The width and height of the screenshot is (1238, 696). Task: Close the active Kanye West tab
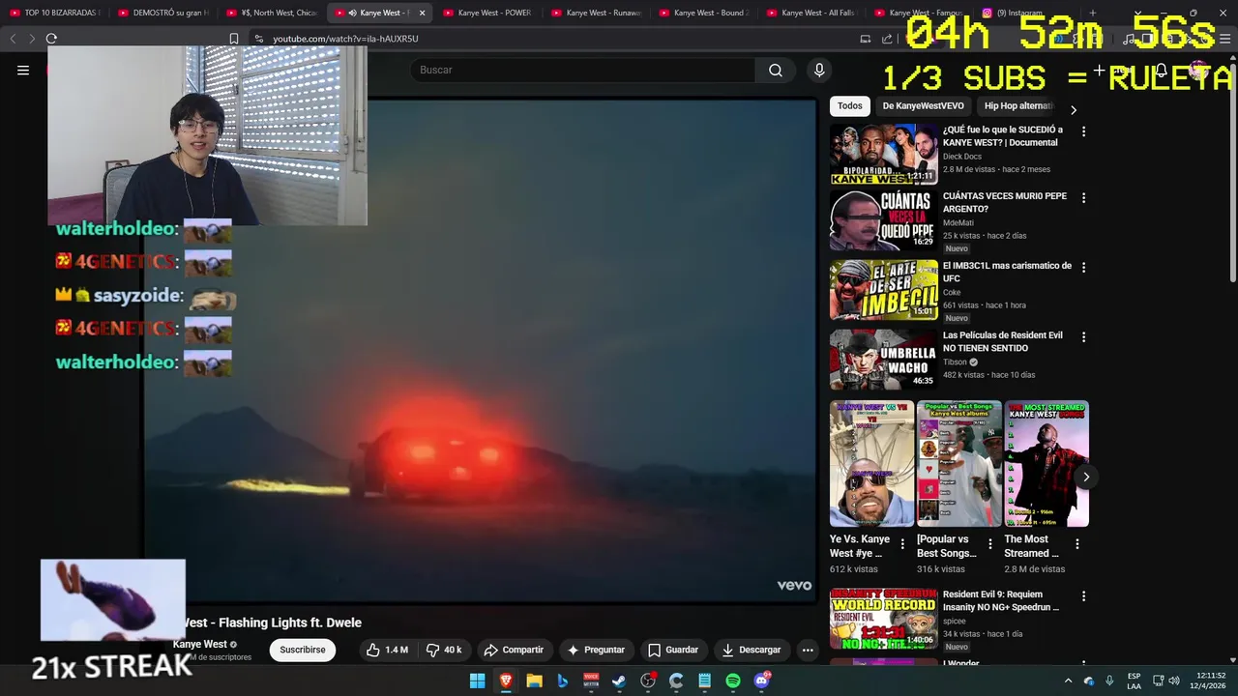(422, 13)
